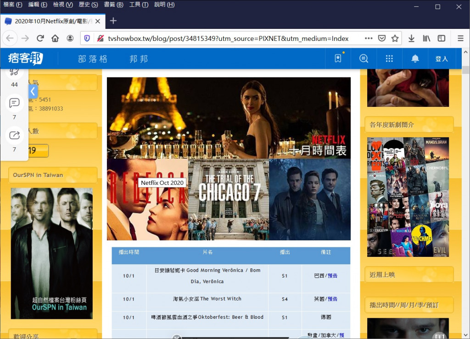This screenshot has width=470, height=339.
Task: Show site security info padlock icon
Action: click(101, 39)
